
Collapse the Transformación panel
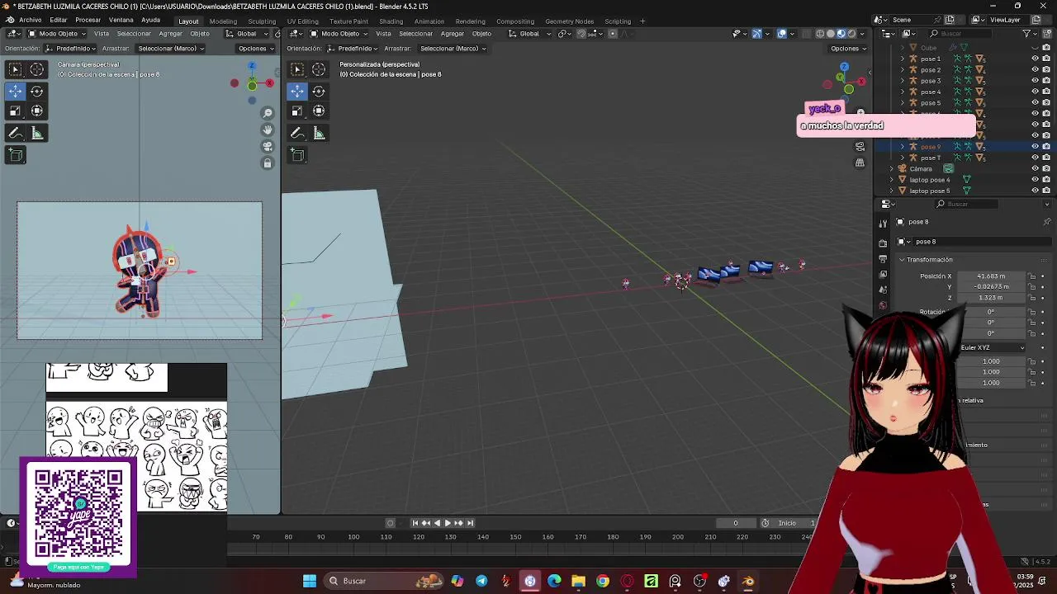[x=903, y=260]
